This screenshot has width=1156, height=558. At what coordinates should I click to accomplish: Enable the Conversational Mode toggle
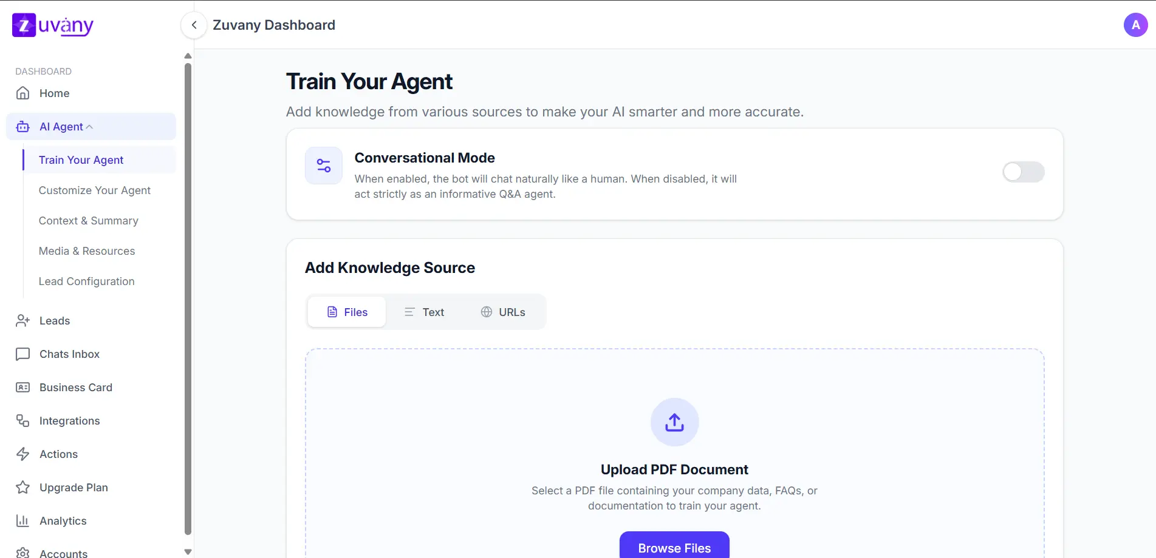pyautogui.click(x=1024, y=172)
